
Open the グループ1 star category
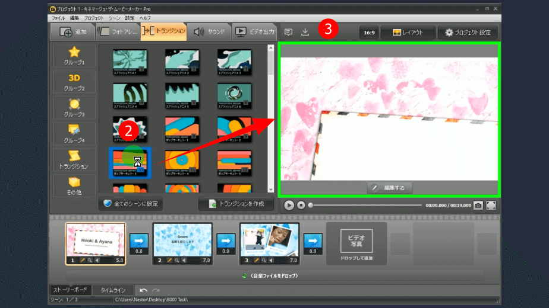pos(74,56)
